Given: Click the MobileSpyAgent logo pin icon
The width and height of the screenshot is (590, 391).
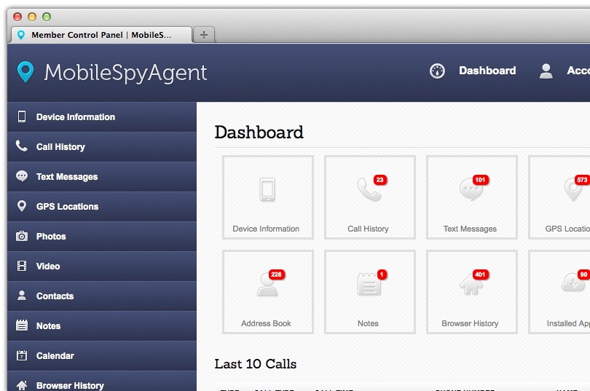Looking at the screenshot, I should 25,72.
